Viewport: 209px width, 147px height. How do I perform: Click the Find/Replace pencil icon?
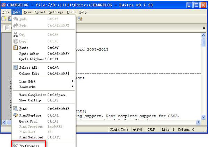(16, 115)
